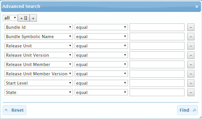This screenshot has width=202, height=119.
Task: Delete the State search rule
Action: [x=191, y=92]
